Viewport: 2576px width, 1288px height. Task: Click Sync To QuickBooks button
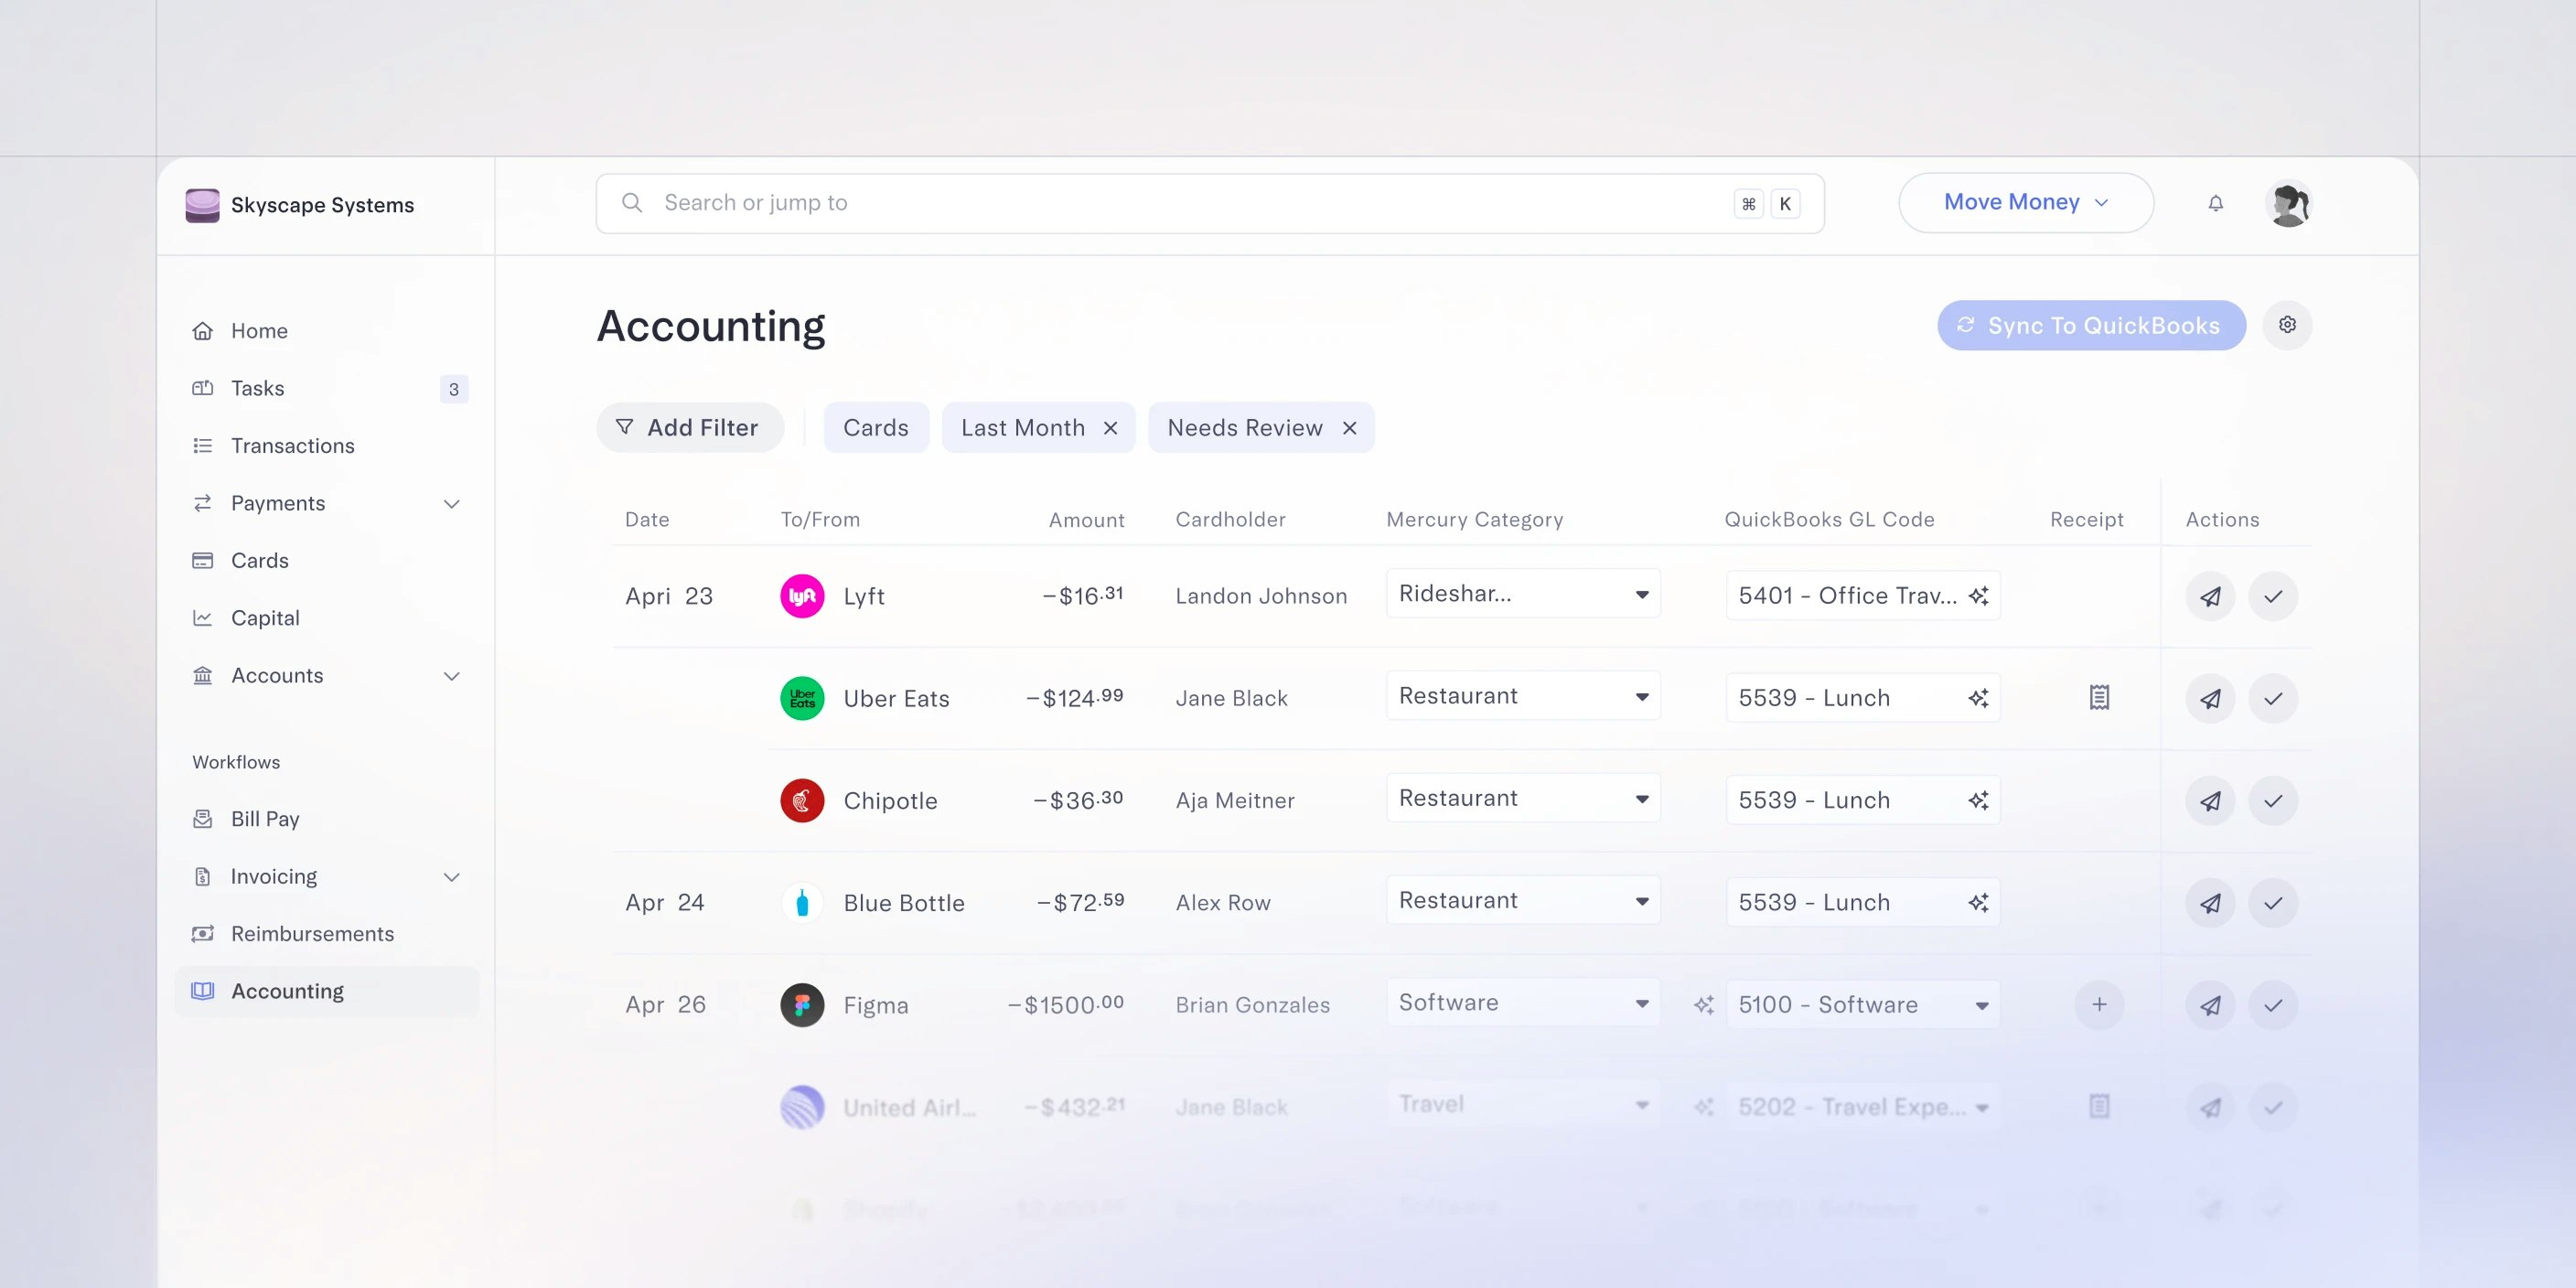2091,325
